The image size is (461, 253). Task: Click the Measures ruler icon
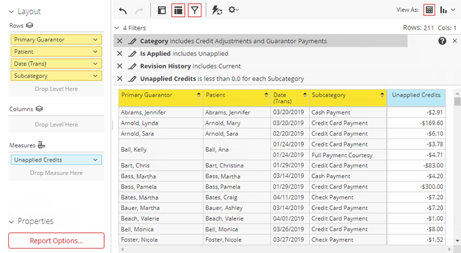pos(41,145)
